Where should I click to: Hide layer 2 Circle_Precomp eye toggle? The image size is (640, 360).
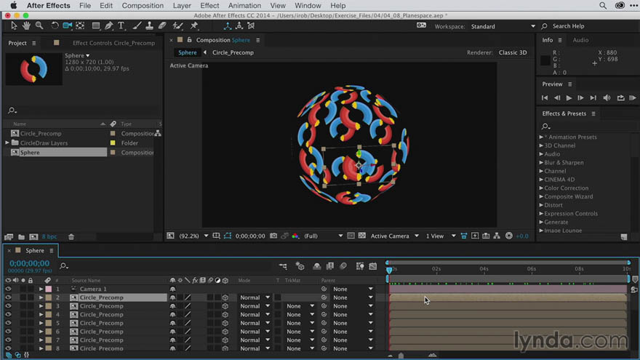point(8,297)
